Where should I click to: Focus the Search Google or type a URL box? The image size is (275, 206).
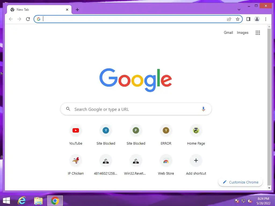tap(136, 109)
